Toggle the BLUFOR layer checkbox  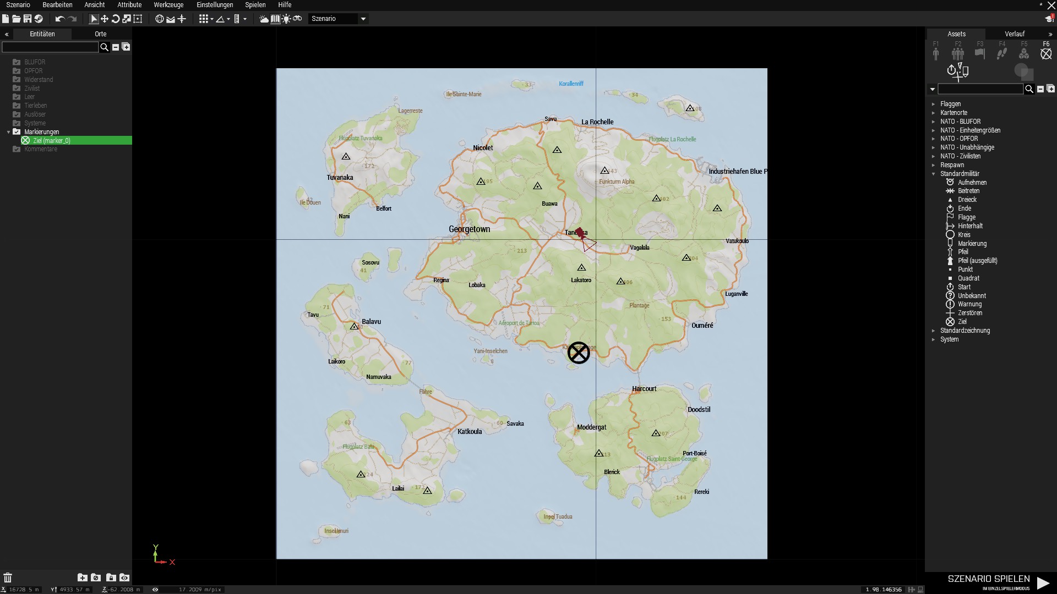(x=17, y=62)
